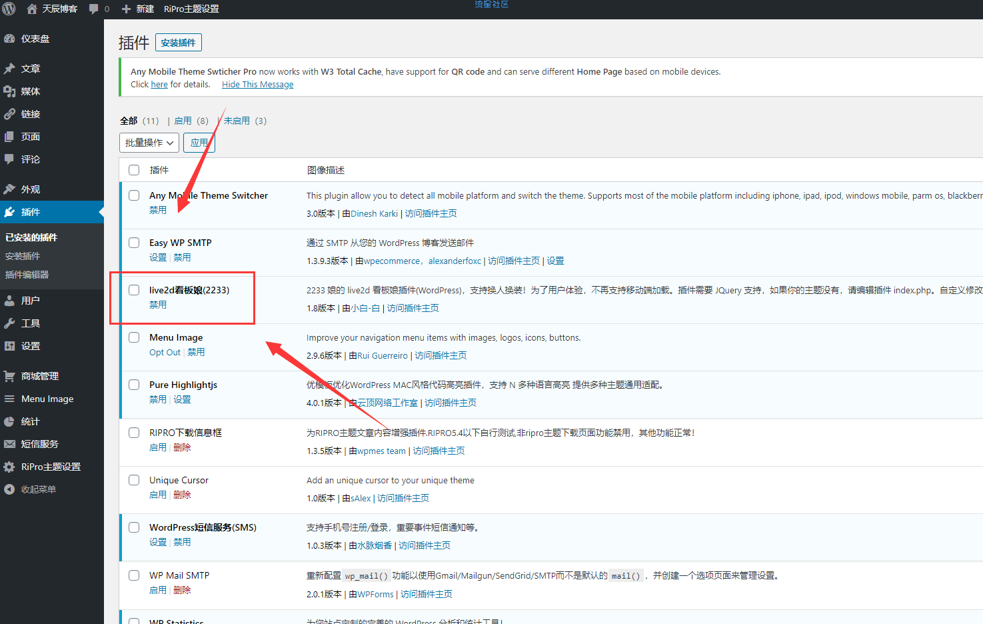Click the plus icon beside 新建

[126, 9]
